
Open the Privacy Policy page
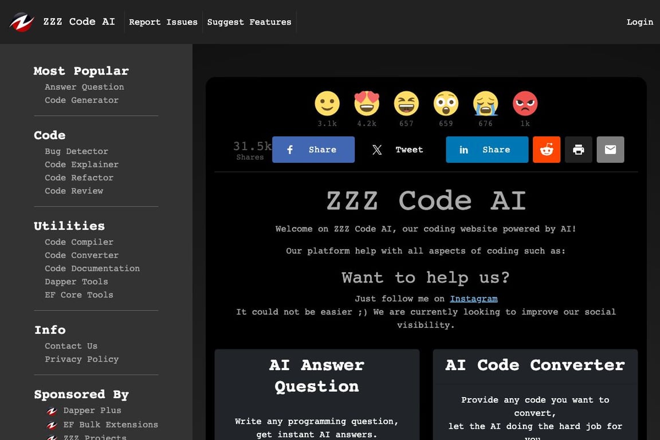coord(82,359)
